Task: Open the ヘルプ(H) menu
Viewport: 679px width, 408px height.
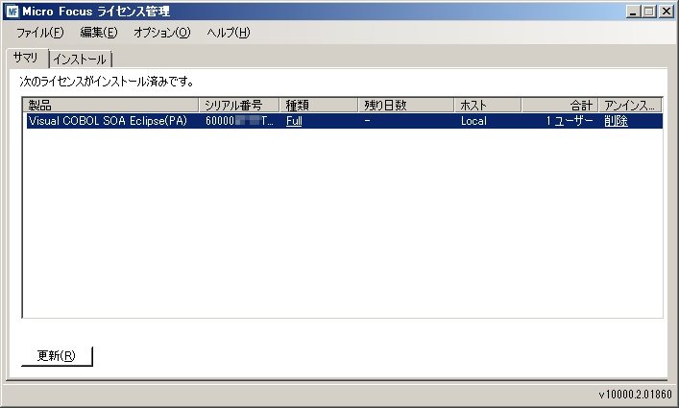Action: [229, 33]
